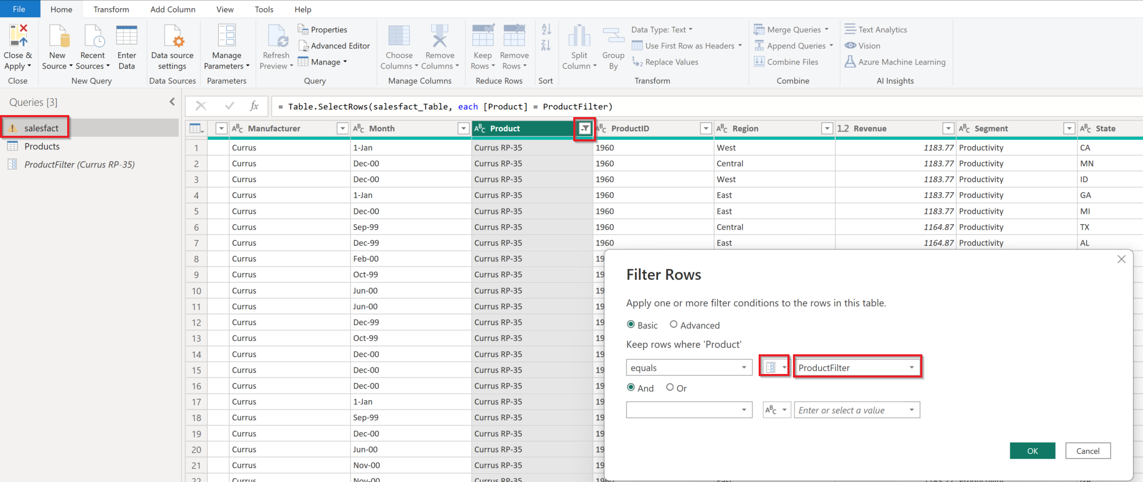The image size is (1143, 482).
Task: Select the Advanced radio button
Action: [x=674, y=325]
